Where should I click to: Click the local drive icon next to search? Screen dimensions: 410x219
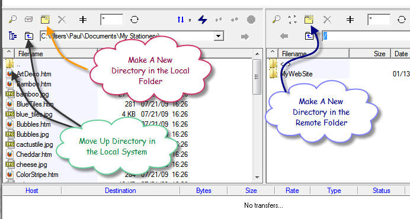coord(28,20)
